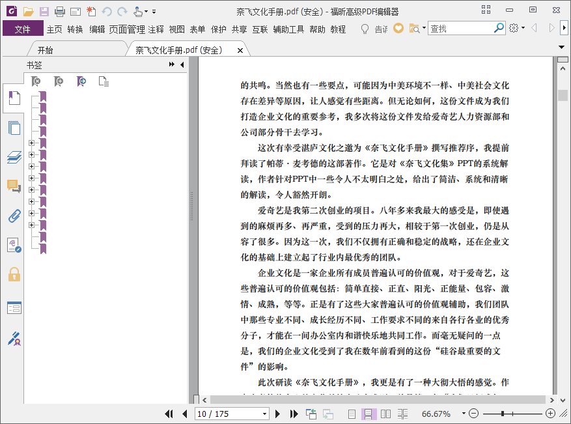This screenshot has height=424, width=571.
Task: Open the Layers sidebar panel
Action: [x=14, y=157]
